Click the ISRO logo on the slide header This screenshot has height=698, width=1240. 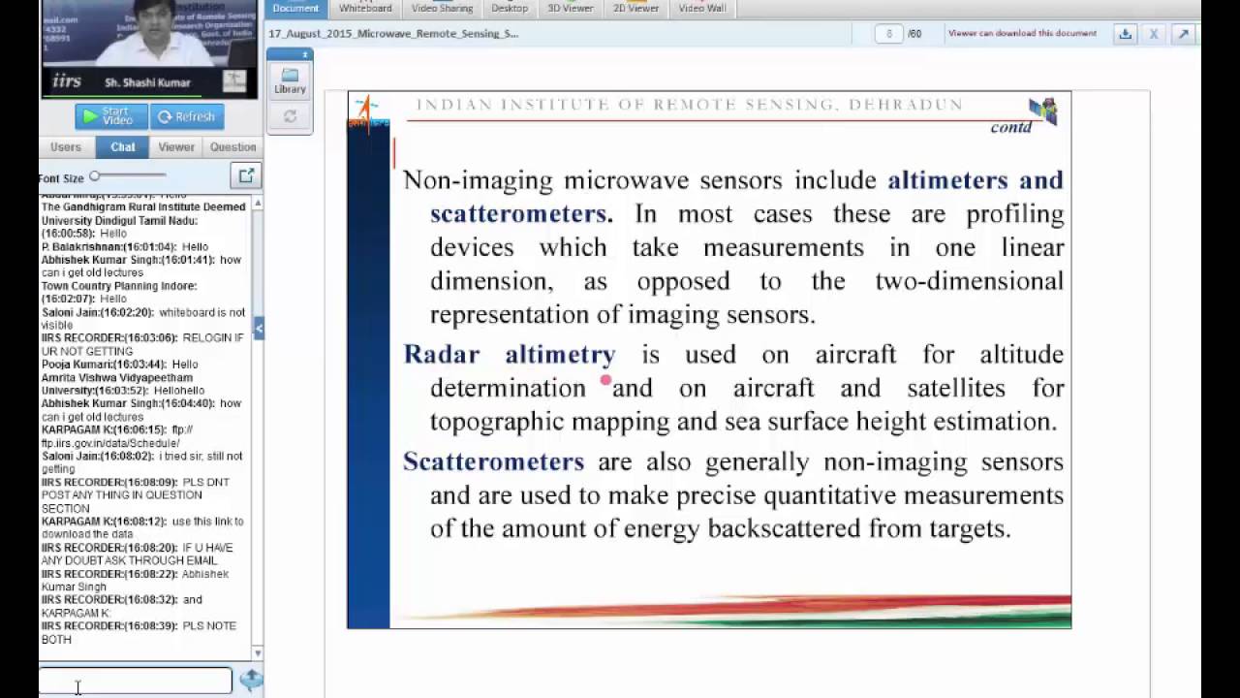367,112
